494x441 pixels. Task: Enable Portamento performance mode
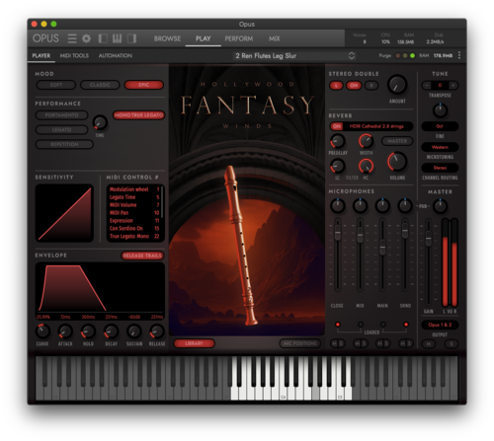[x=61, y=115]
